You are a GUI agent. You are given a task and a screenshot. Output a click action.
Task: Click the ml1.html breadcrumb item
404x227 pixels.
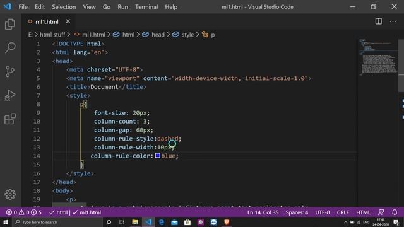pyautogui.click(x=90, y=35)
